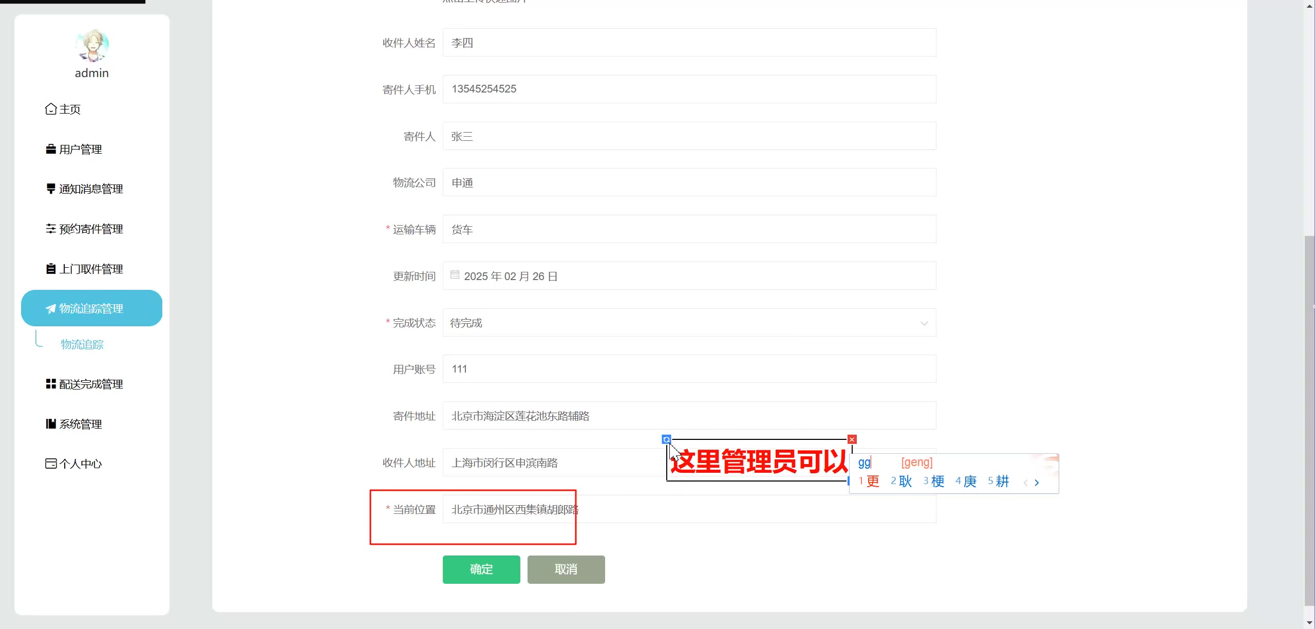Click the 系统管理 sidebar icon

click(51, 424)
